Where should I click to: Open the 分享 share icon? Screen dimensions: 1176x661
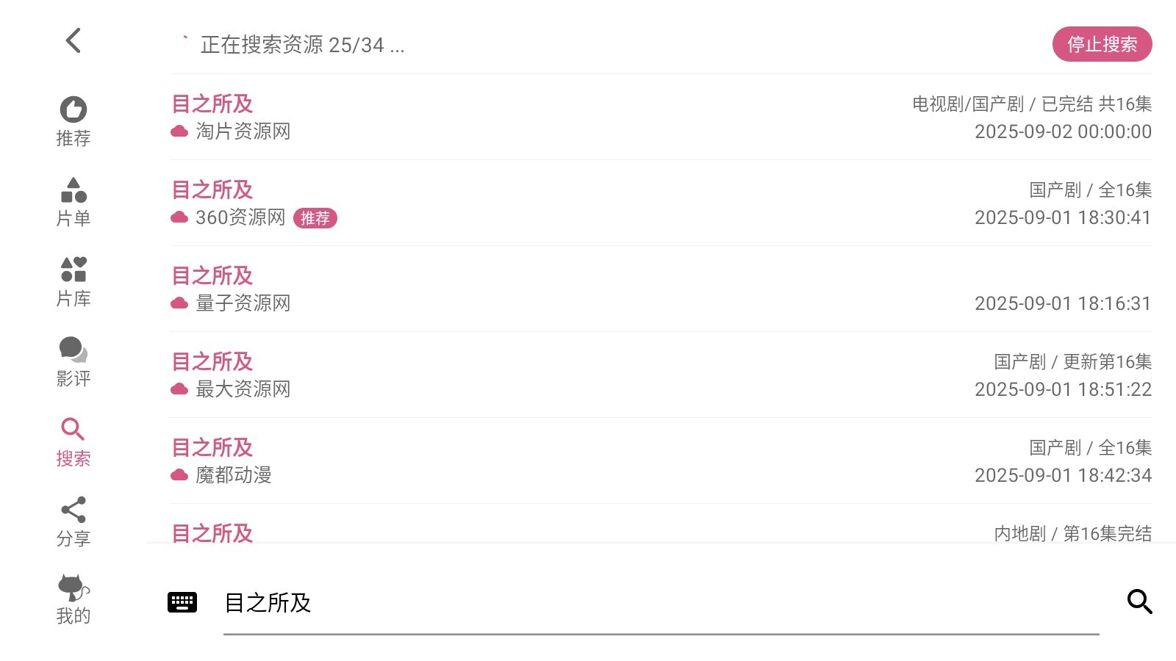tap(73, 522)
